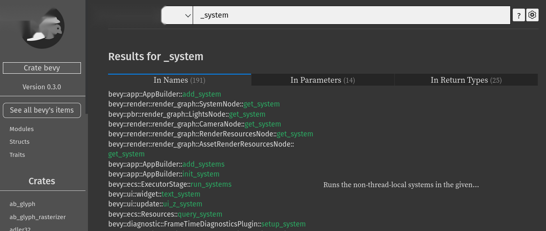
Task: Click See all bevy's items button
Action: pyautogui.click(x=42, y=110)
